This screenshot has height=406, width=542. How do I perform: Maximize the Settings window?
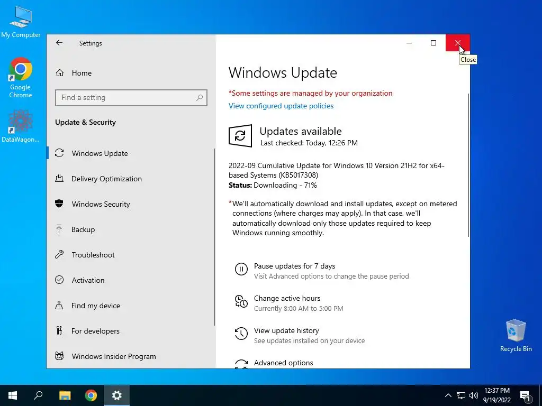[x=433, y=43]
